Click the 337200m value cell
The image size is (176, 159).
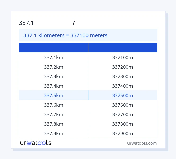(122, 67)
